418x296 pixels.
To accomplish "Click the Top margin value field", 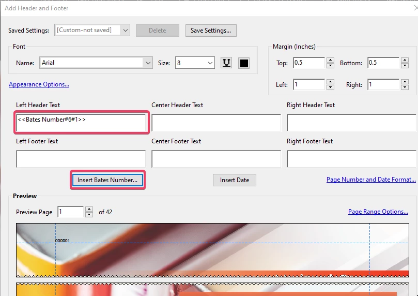I will (x=309, y=63).
